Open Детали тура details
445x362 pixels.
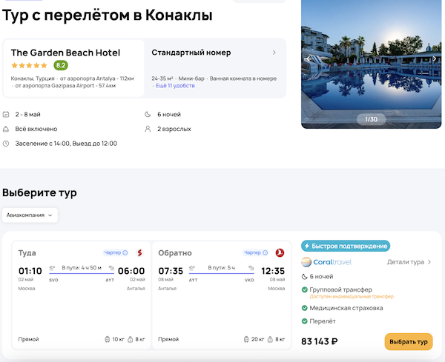point(409,262)
